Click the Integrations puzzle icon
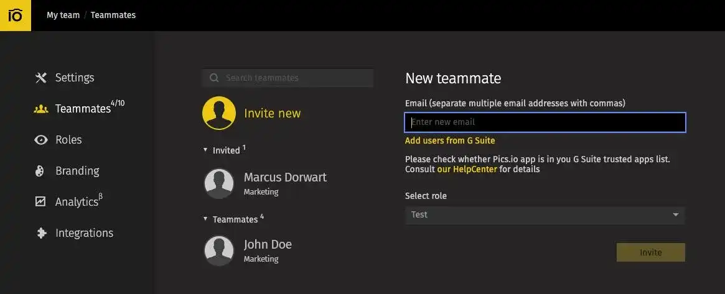This screenshot has width=725, height=294. click(41, 233)
